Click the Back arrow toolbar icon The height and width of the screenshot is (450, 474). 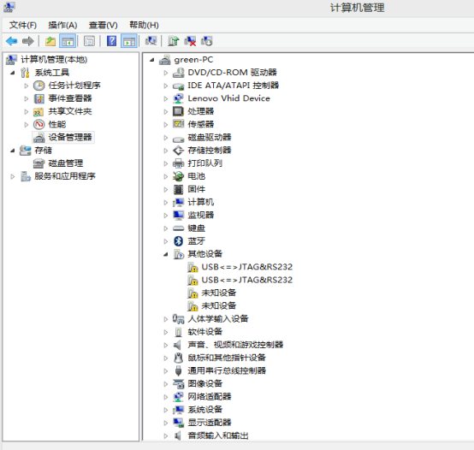[x=12, y=41]
